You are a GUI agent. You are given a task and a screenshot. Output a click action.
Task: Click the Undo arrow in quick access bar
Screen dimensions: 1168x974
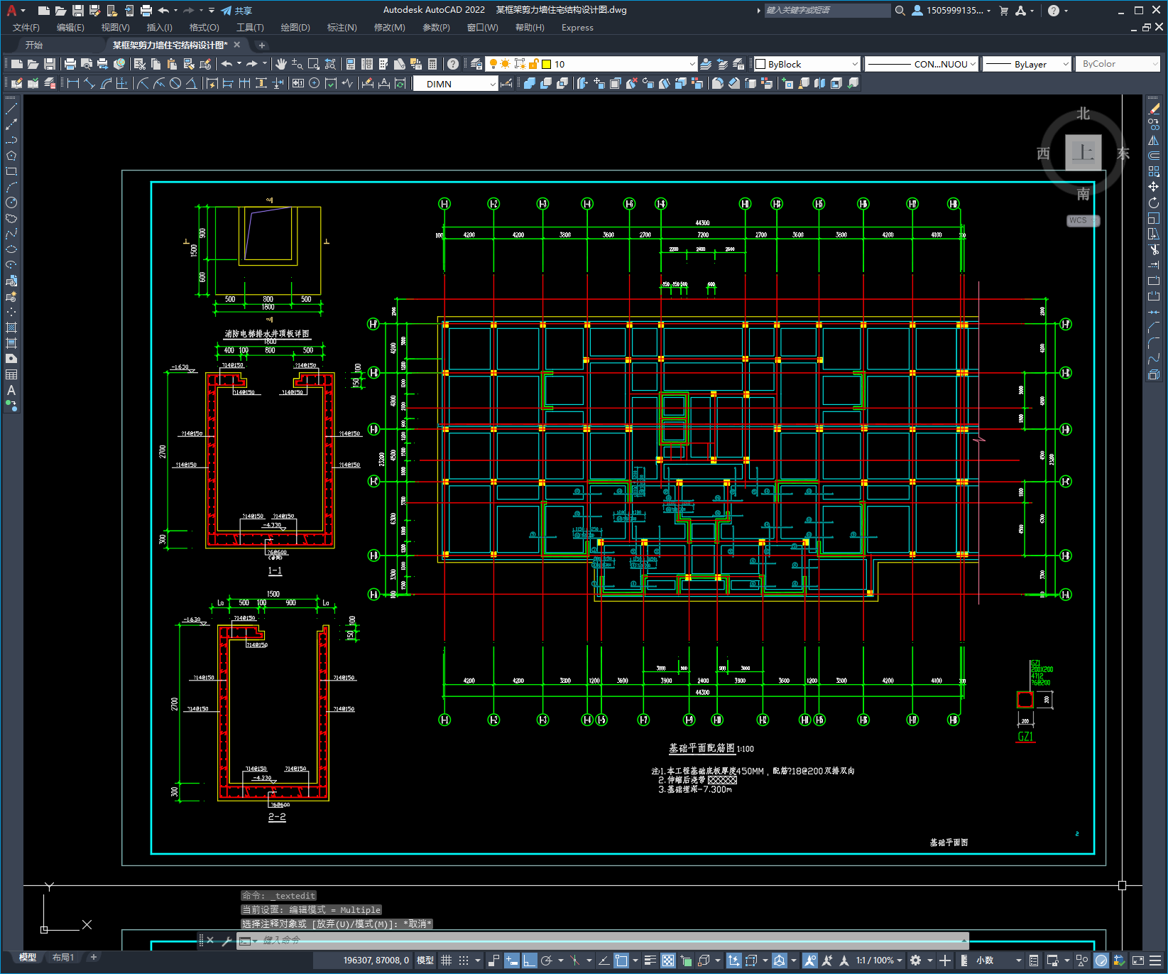(x=164, y=11)
